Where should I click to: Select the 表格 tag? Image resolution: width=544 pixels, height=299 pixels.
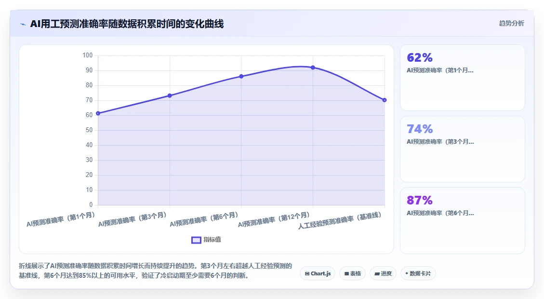(353, 273)
